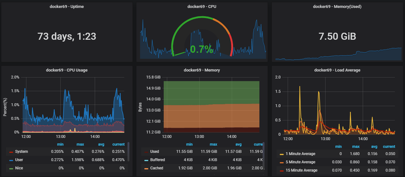Click the red System color swatch
Viewport: 405px width, 177px height.
click(11, 152)
